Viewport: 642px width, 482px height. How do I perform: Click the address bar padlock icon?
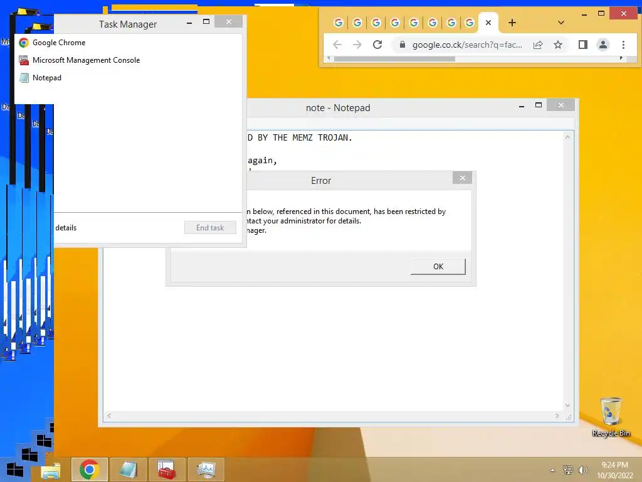tap(402, 45)
